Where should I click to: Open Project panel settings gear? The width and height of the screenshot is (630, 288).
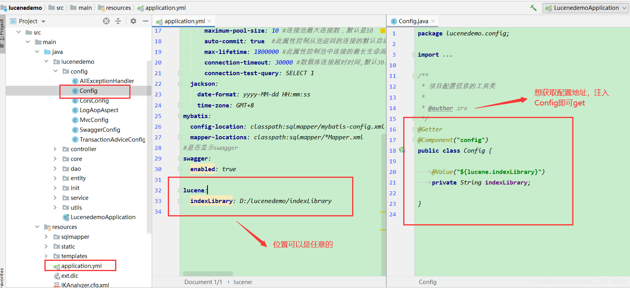133,21
